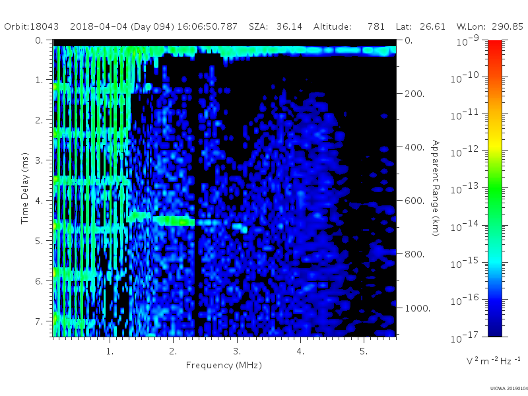
Task: Click the Apparent Range (km) axis label
Action: tap(436, 188)
